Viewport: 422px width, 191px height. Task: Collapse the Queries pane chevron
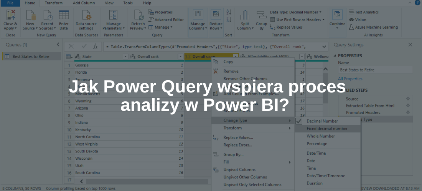[58, 45]
